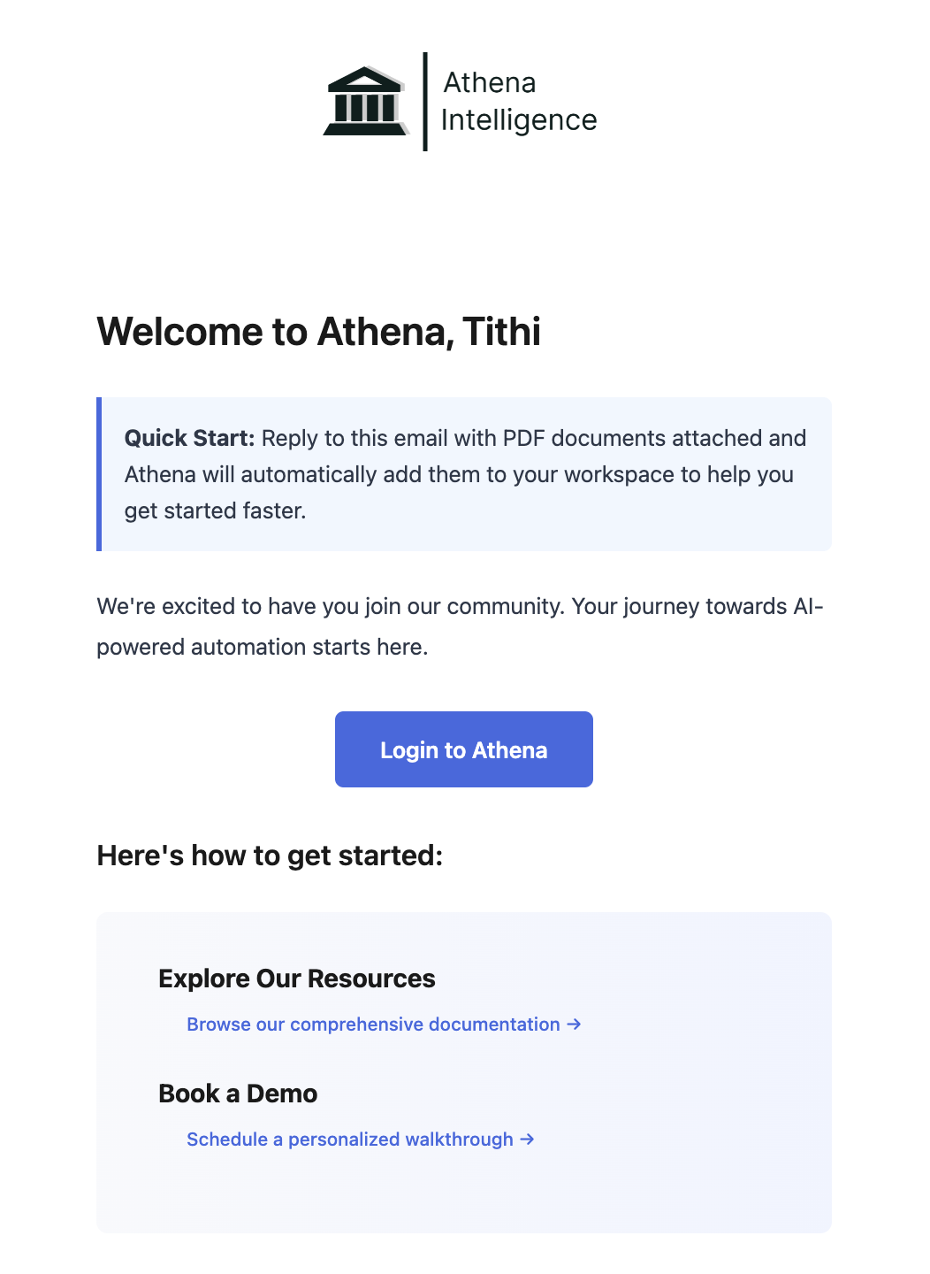Click the word Intelligence in the logo
The height and width of the screenshot is (1274, 930).
click(x=519, y=120)
